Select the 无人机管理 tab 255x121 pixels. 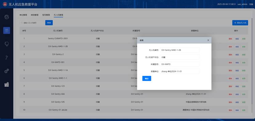pos(58,15)
